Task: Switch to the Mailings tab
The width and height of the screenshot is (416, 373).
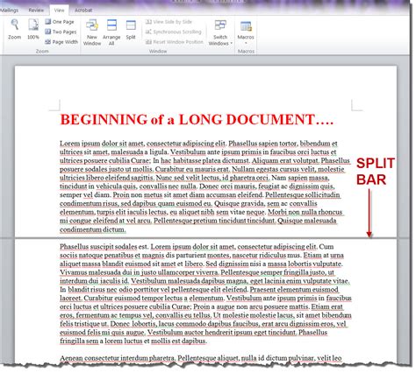Action: (x=9, y=10)
